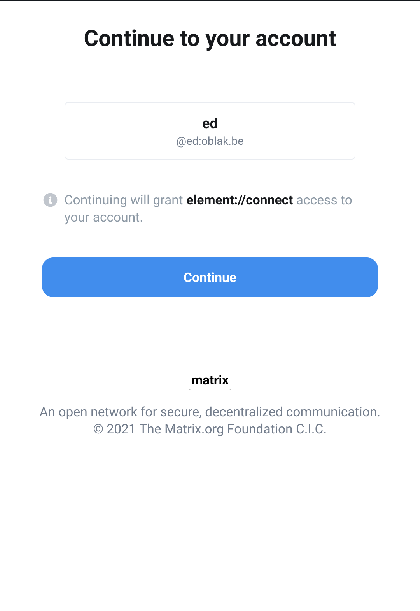Click the word "decentralized" in the tagline
The height and width of the screenshot is (611, 420).
coord(244,412)
